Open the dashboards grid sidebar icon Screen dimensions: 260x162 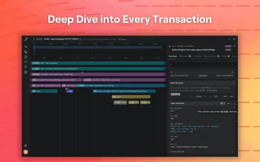click(26, 72)
